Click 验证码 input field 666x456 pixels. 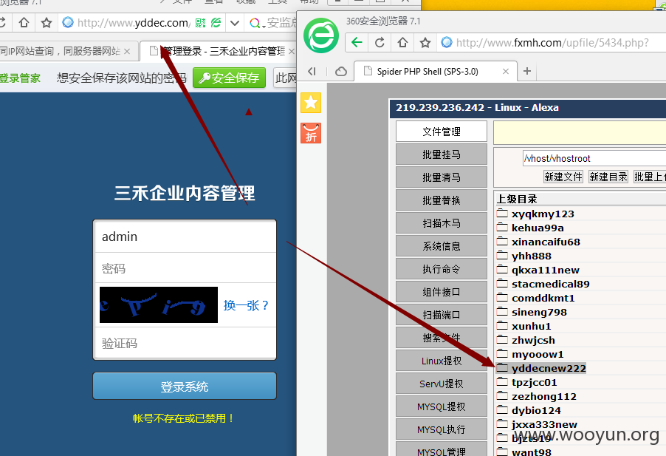pyautogui.click(x=185, y=344)
